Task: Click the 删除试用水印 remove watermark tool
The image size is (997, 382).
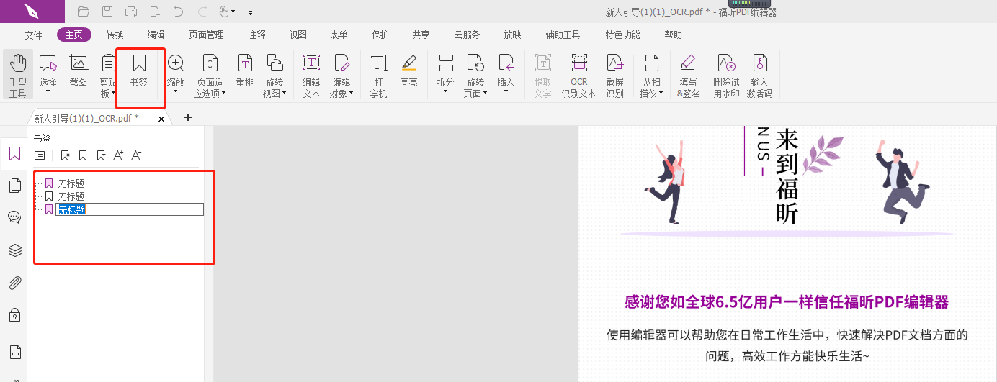Action: click(726, 75)
